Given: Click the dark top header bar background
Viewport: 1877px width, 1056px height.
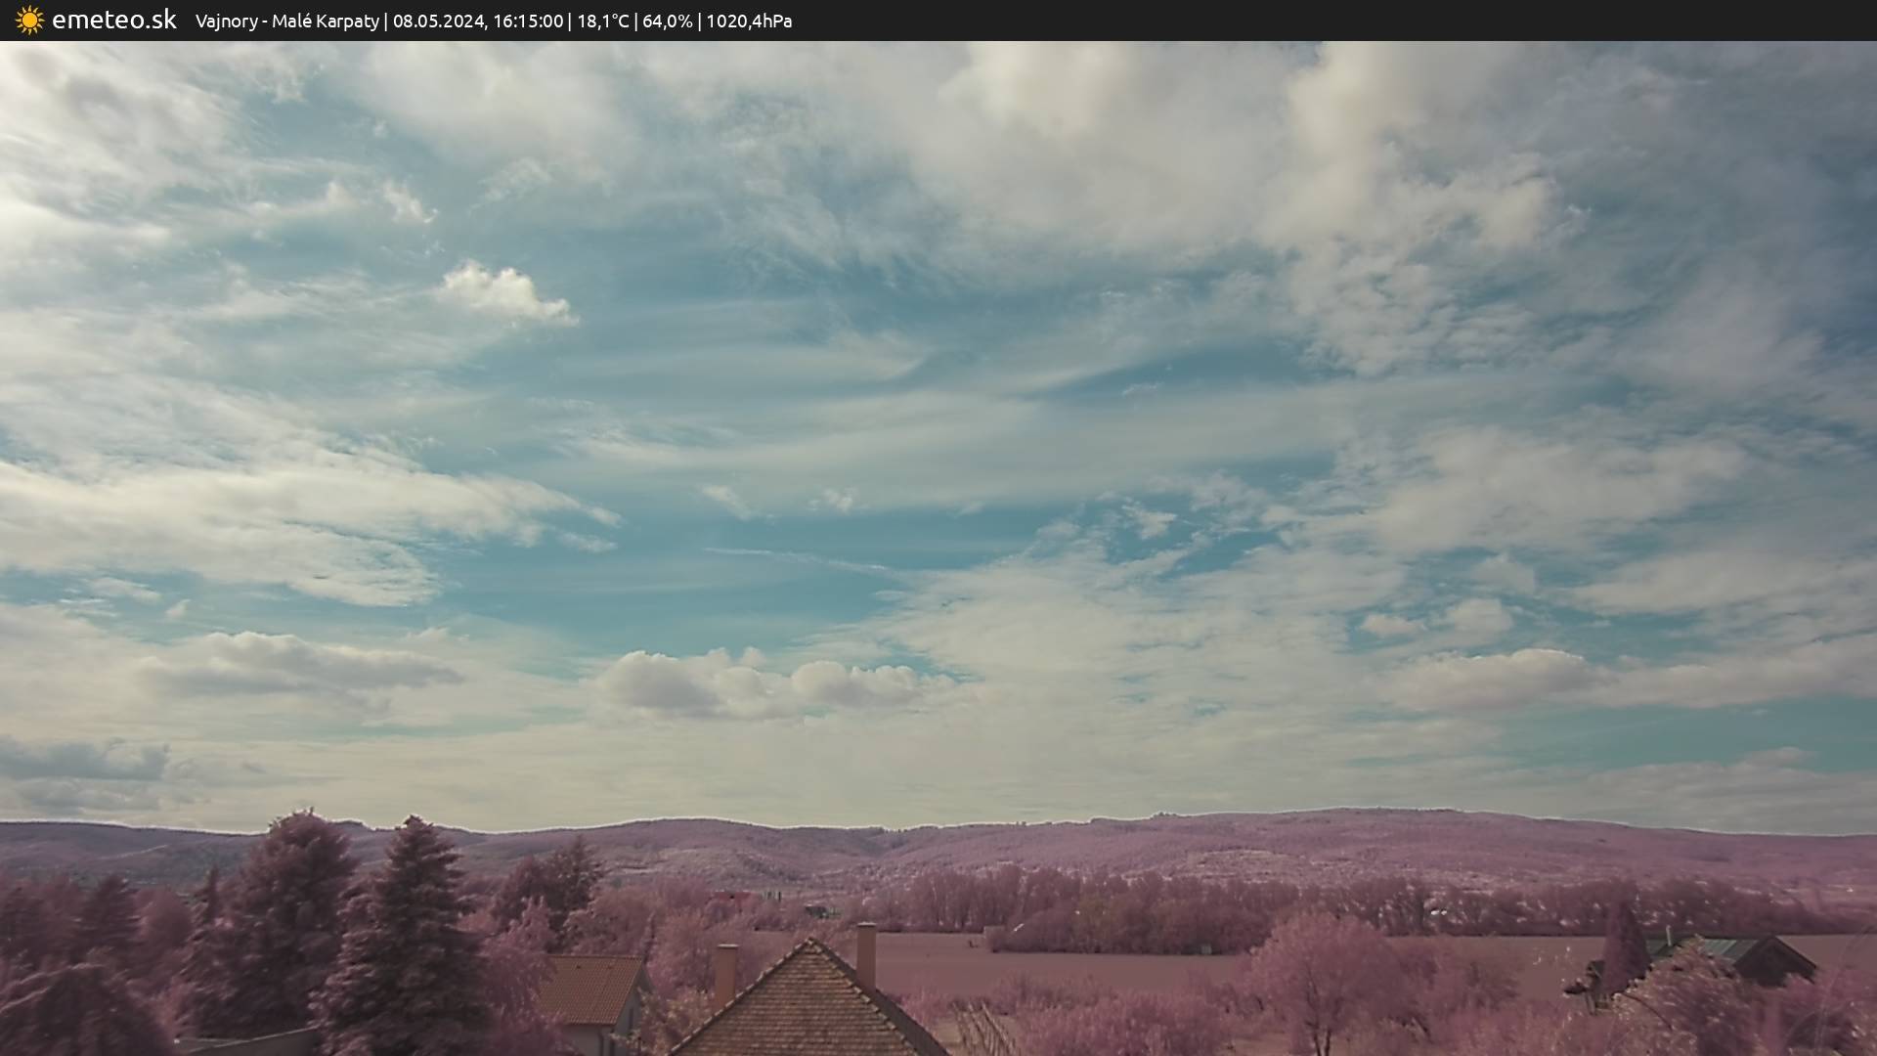Looking at the screenshot, I should (x=1369, y=21).
